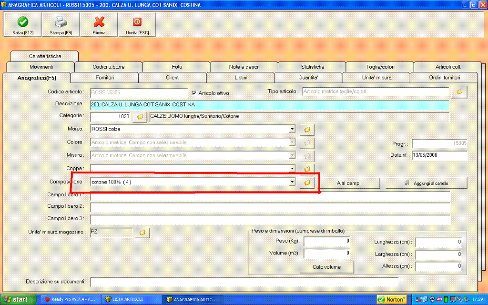Click the Larghezza (cm) input field
Viewport: 488px width, 305px height.
tap(438, 255)
